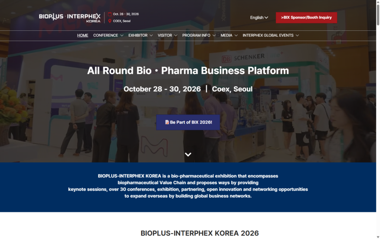The height and width of the screenshot is (239, 380).
Task: Click the BIX Sponsor/Booth Inquiry button
Action: click(x=306, y=17)
